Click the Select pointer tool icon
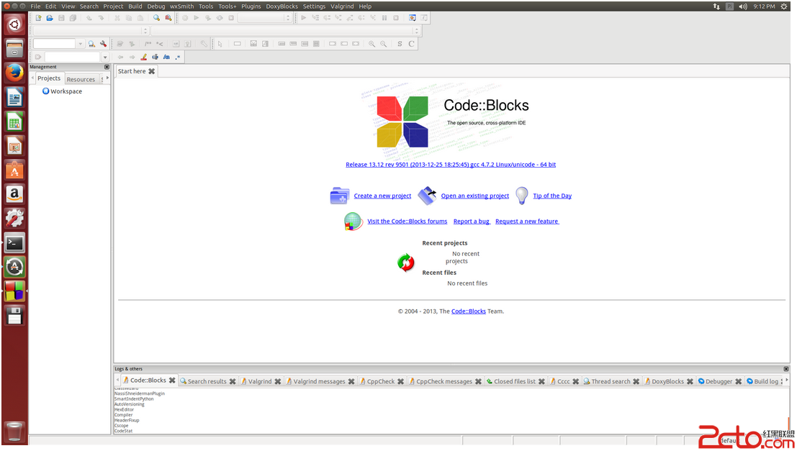 click(x=220, y=44)
